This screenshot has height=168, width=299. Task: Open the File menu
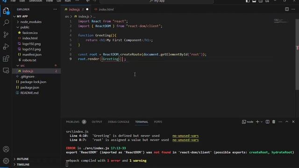point(13,1)
